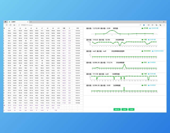Click the tab actions icon left of tab
The height and width of the screenshot is (133, 170).
(x=6, y=22)
